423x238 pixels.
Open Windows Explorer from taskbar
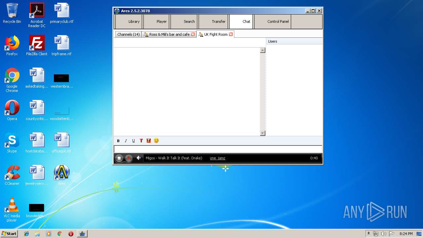click(x=37, y=234)
